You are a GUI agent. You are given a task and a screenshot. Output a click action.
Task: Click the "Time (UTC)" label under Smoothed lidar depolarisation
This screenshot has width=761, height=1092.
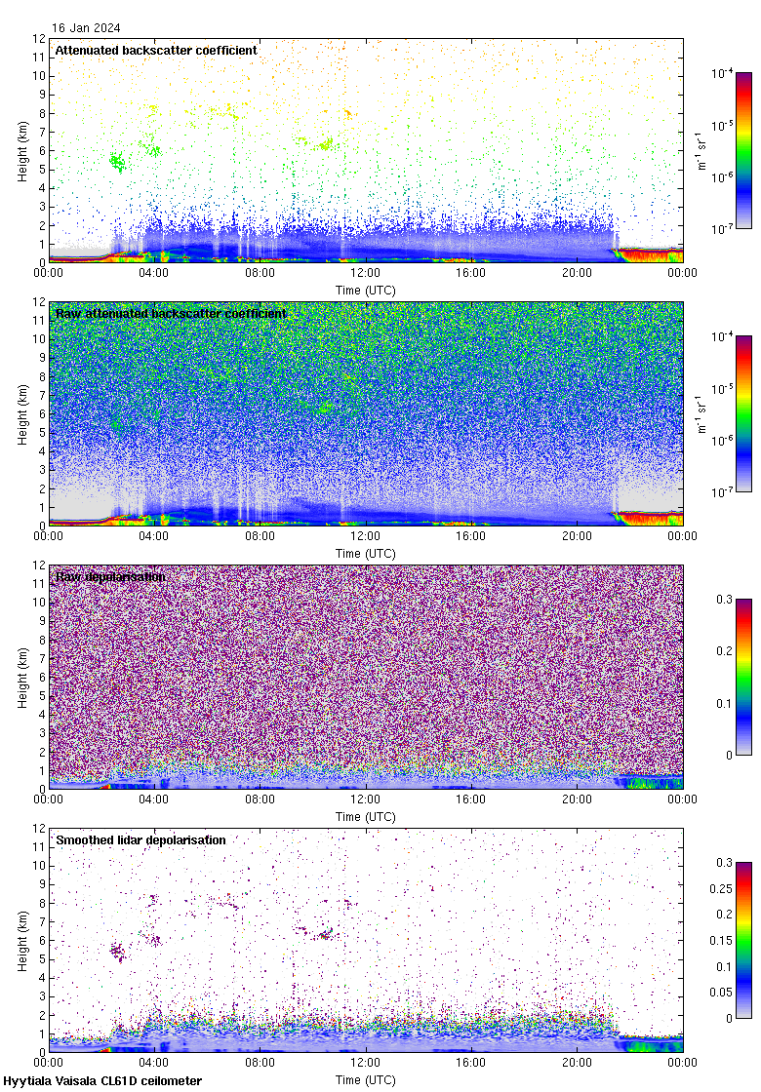point(365,1080)
